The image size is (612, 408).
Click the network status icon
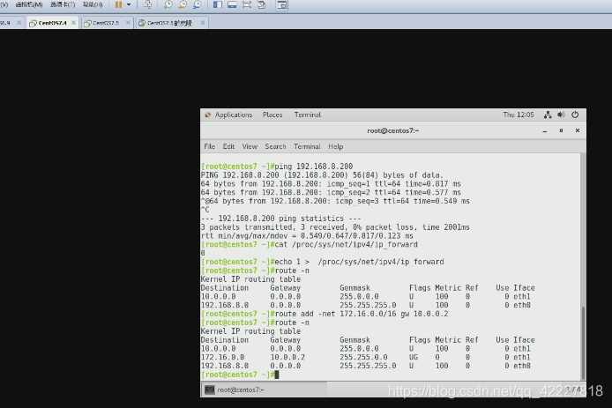pos(548,115)
